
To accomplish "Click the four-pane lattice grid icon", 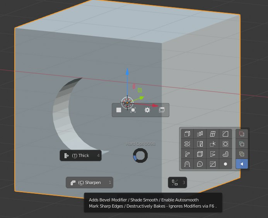I will point(213,134).
